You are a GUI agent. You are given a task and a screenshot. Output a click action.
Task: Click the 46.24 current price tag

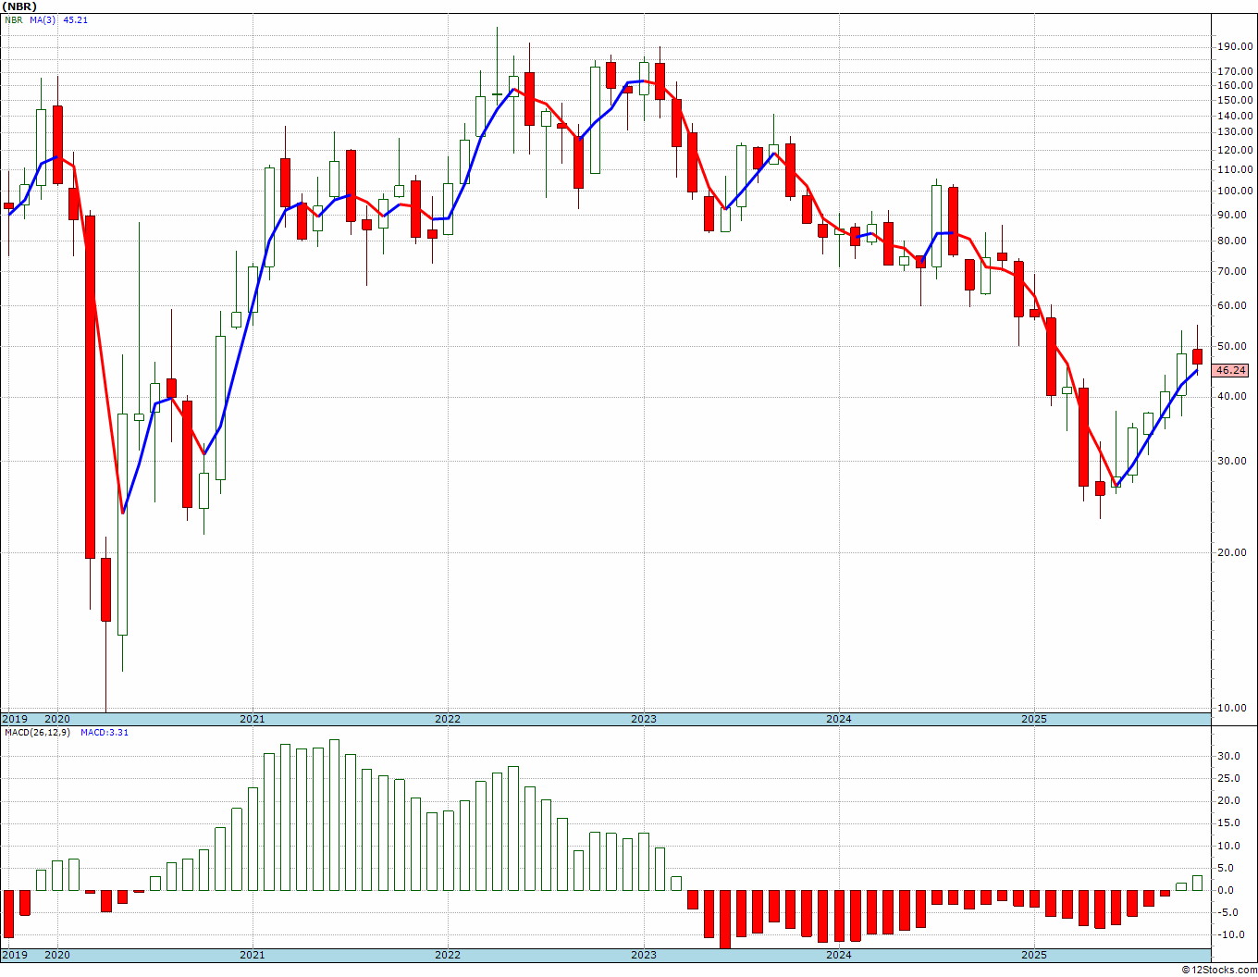[1230, 370]
